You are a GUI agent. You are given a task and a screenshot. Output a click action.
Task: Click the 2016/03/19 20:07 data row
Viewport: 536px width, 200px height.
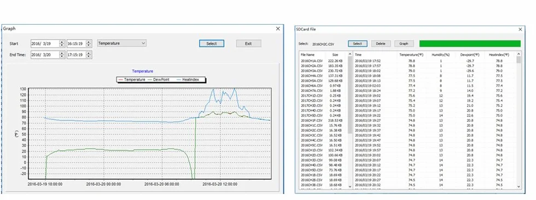tap(435, 160)
